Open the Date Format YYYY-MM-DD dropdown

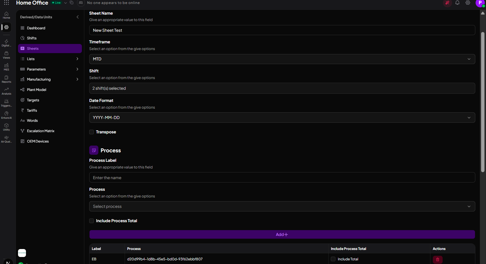(x=282, y=118)
